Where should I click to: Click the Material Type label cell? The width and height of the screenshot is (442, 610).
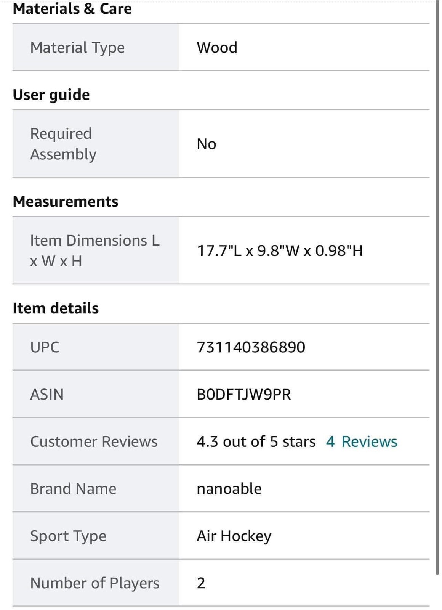point(96,47)
